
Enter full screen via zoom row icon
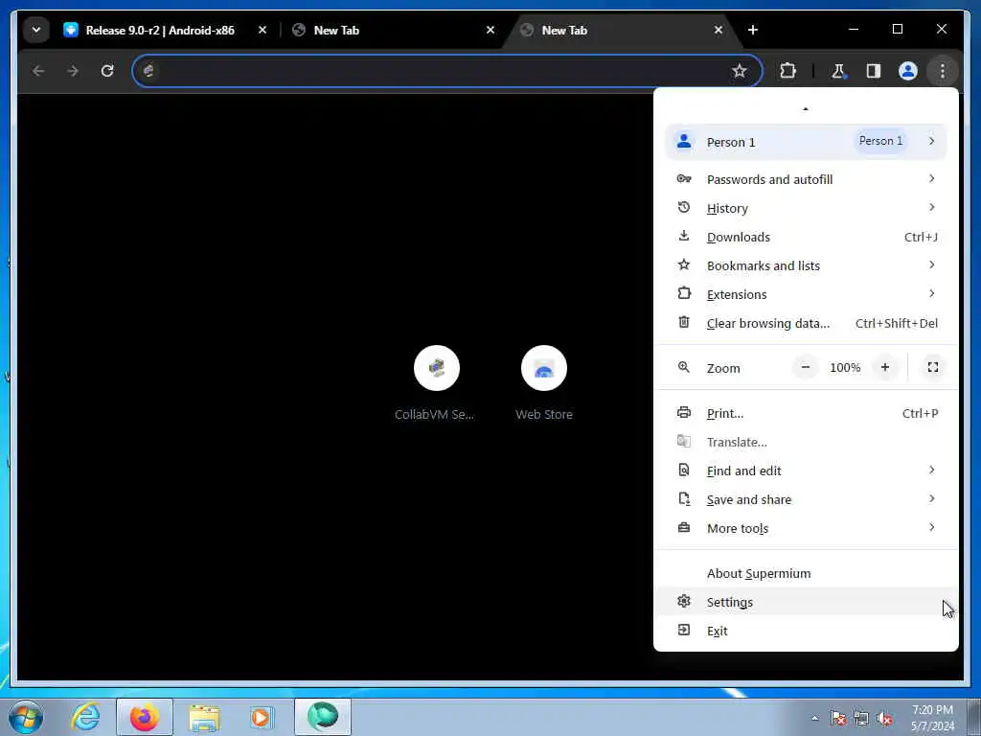point(932,368)
